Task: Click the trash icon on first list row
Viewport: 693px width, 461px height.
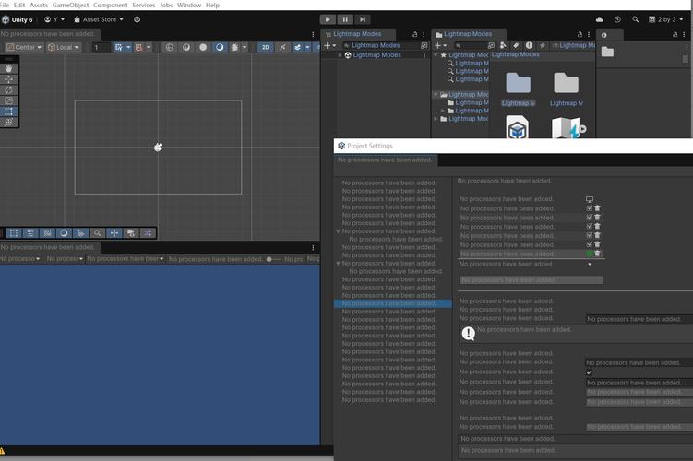Action: click(598, 208)
